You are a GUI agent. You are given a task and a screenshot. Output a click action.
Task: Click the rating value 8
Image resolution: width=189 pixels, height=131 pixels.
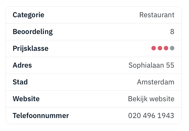172,31
